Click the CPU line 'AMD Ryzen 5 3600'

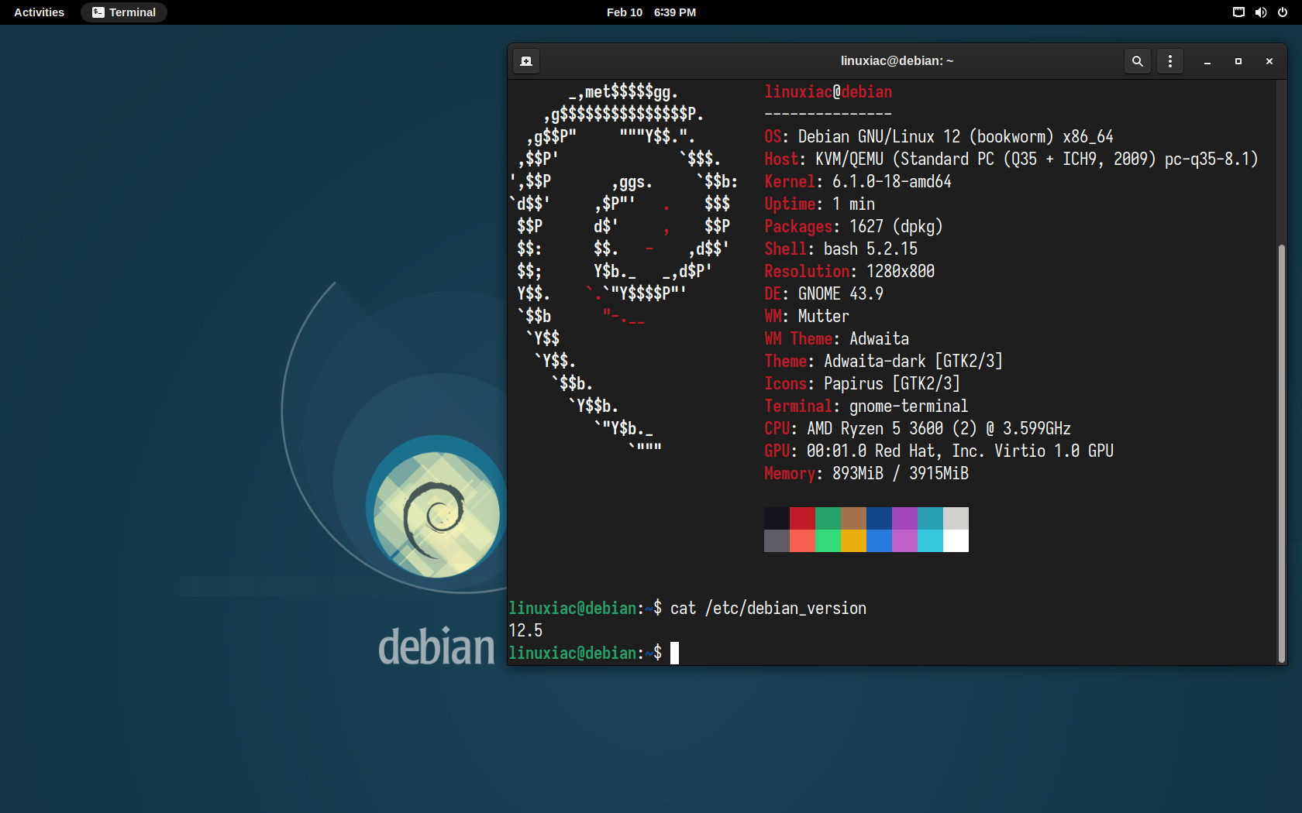[x=875, y=429]
